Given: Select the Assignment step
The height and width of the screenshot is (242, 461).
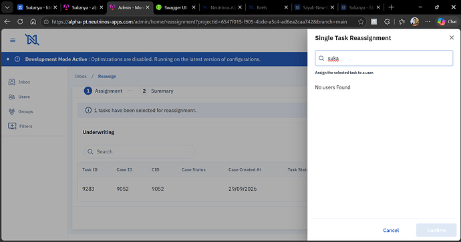Looking at the screenshot, I should coord(103,91).
